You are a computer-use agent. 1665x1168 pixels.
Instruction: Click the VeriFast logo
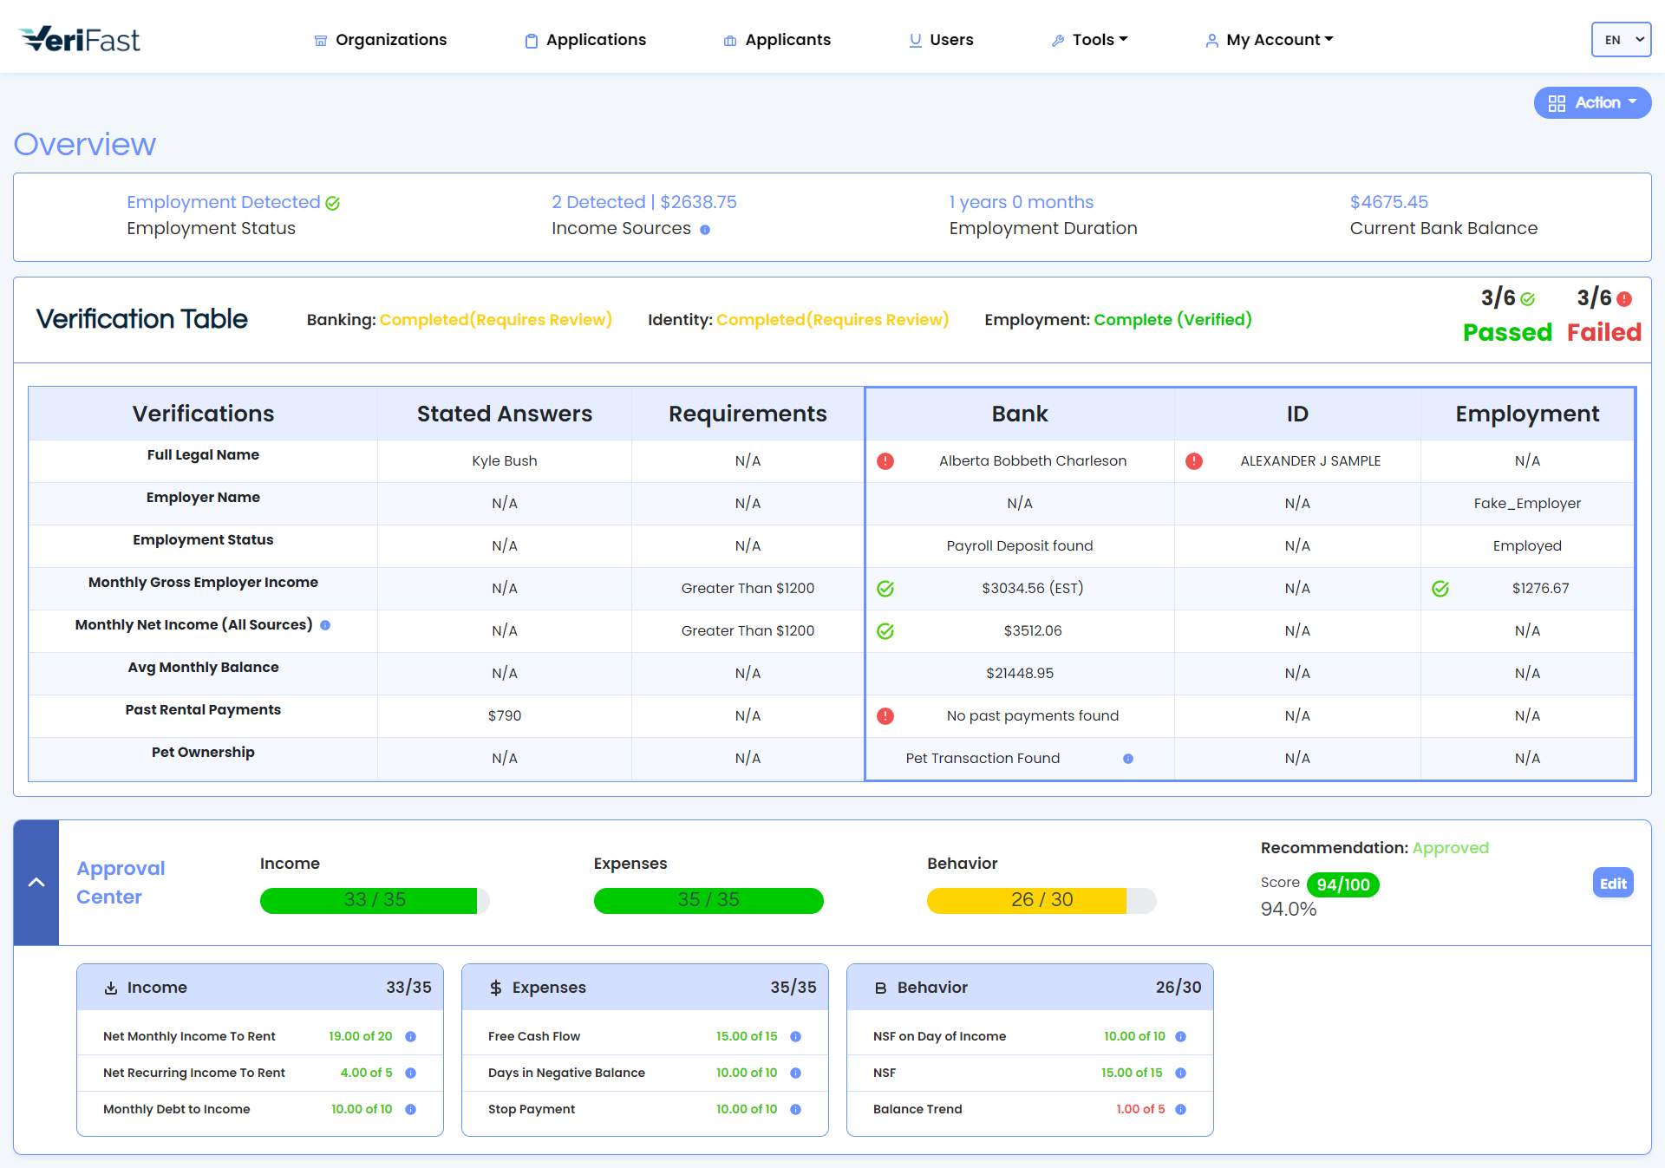[80, 39]
